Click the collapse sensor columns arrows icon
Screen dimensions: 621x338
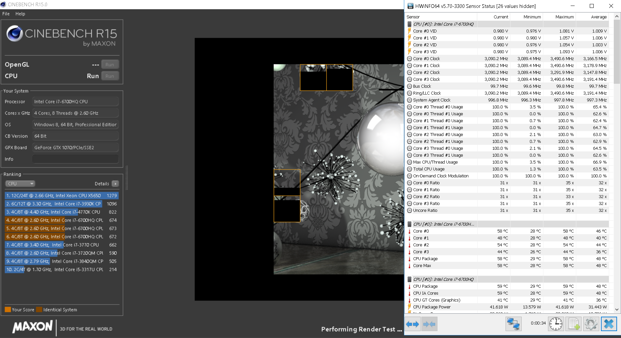click(429, 324)
